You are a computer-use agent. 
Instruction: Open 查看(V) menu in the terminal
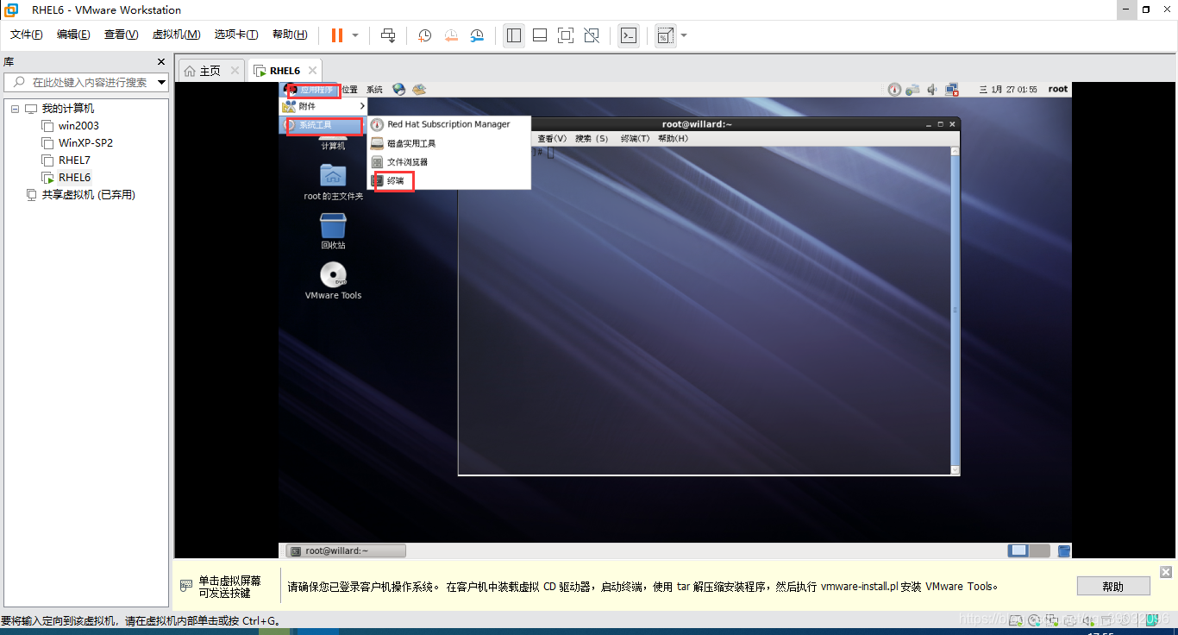coord(552,139)
